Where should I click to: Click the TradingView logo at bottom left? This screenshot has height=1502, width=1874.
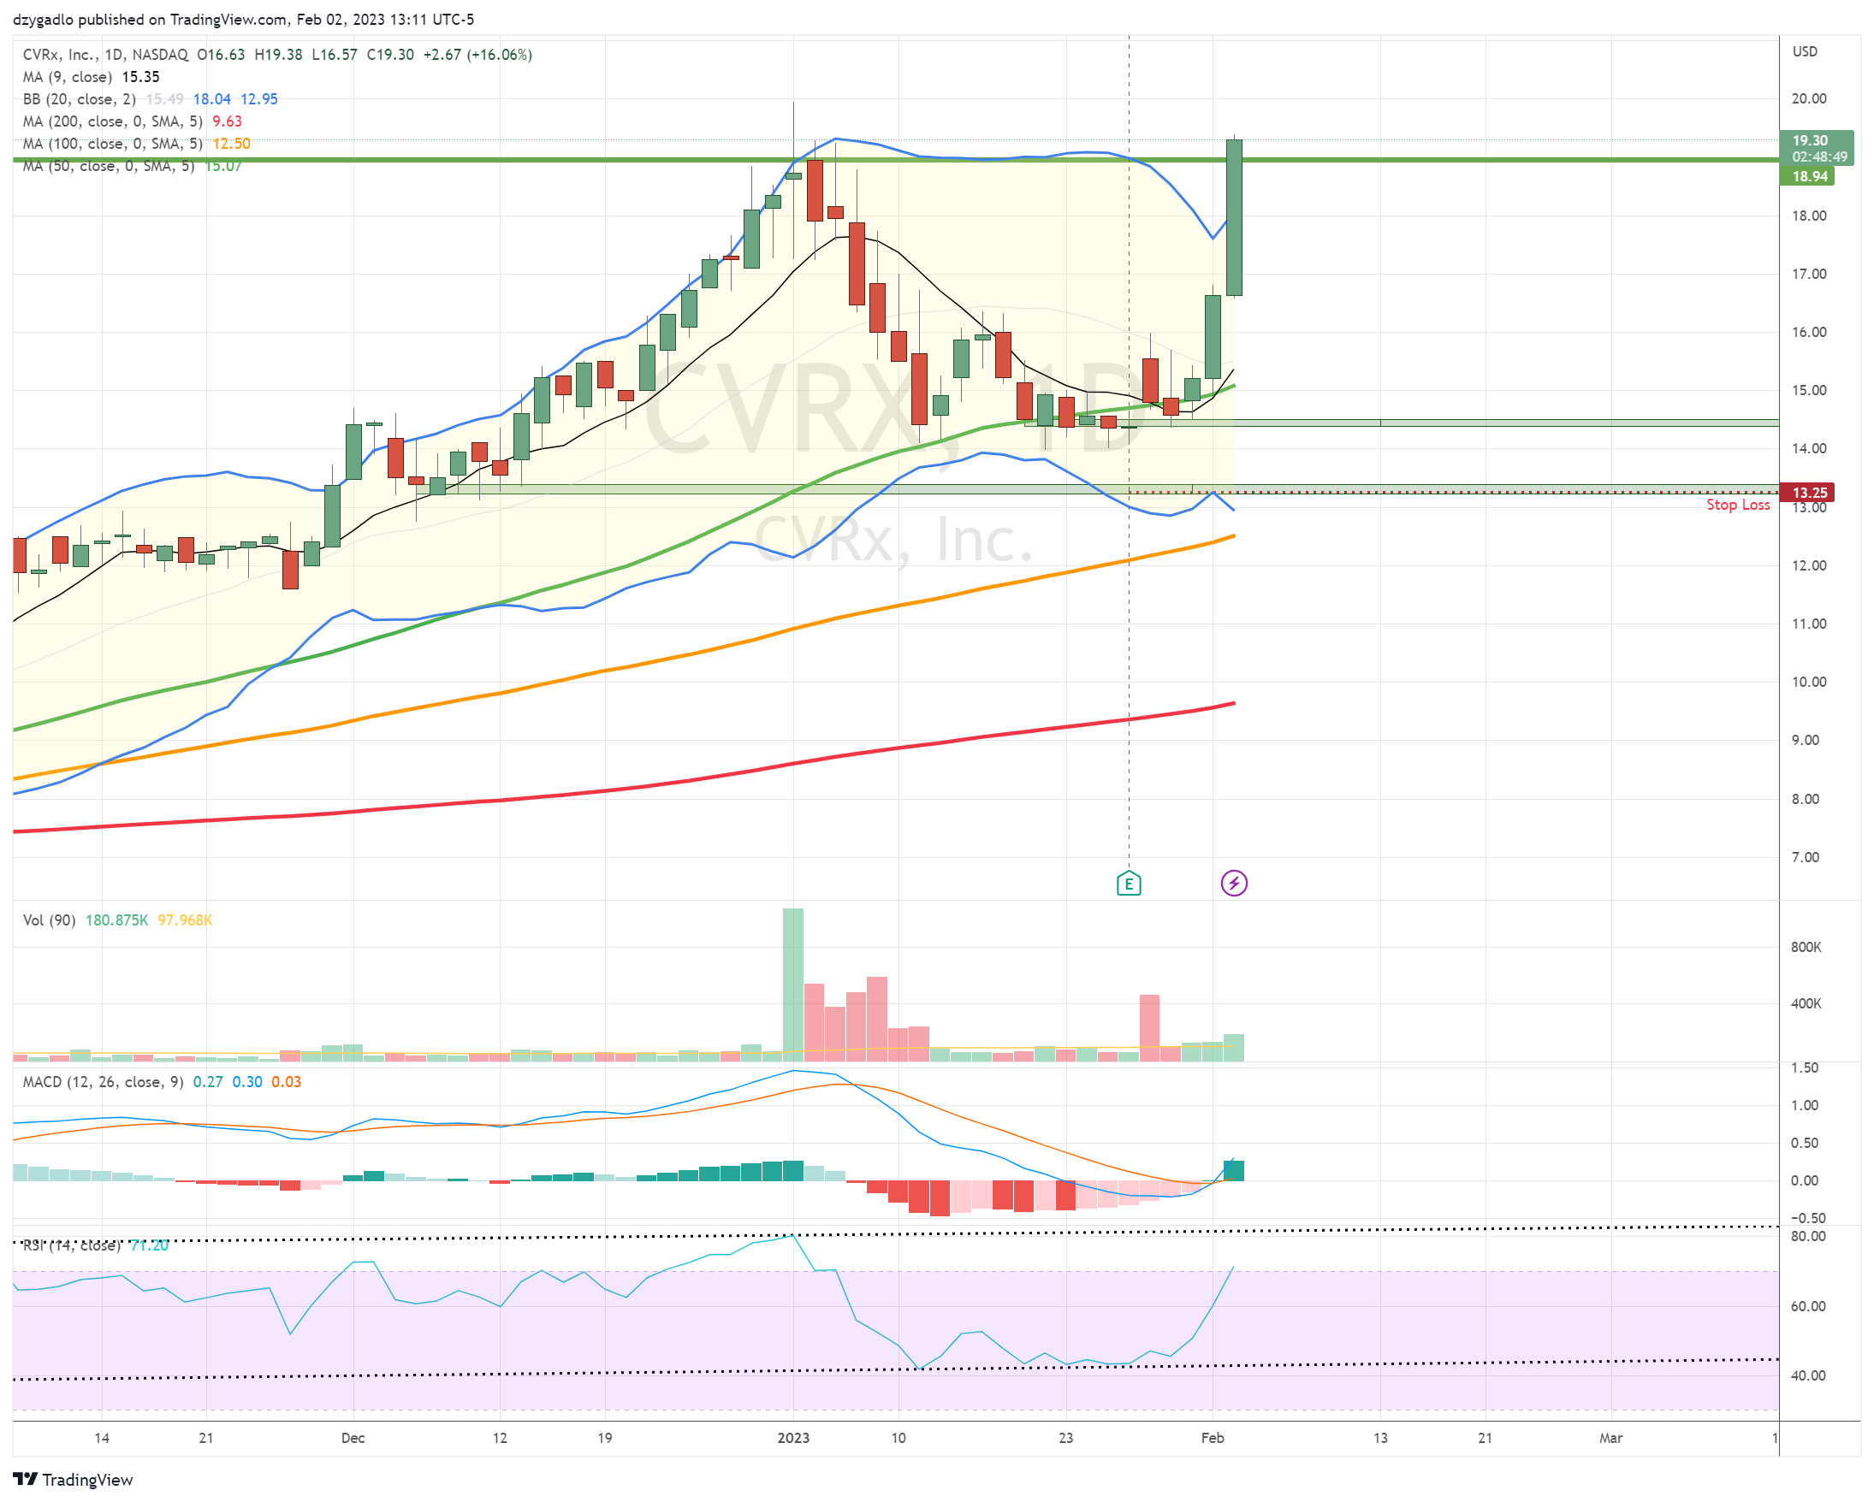tap(73, 1480)
